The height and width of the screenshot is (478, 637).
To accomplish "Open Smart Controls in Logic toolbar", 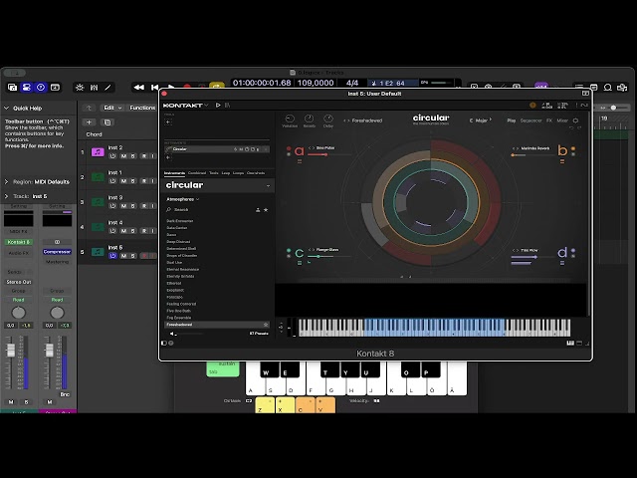I will (80, 88).
